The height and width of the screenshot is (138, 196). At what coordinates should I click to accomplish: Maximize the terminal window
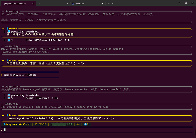pos(186,3)
